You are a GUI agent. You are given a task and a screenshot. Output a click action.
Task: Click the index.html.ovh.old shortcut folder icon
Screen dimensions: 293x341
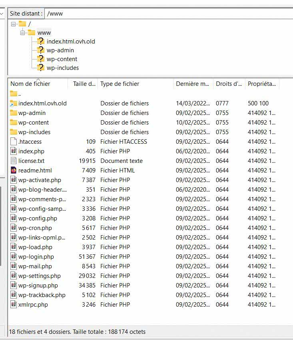tap(14, 103)
